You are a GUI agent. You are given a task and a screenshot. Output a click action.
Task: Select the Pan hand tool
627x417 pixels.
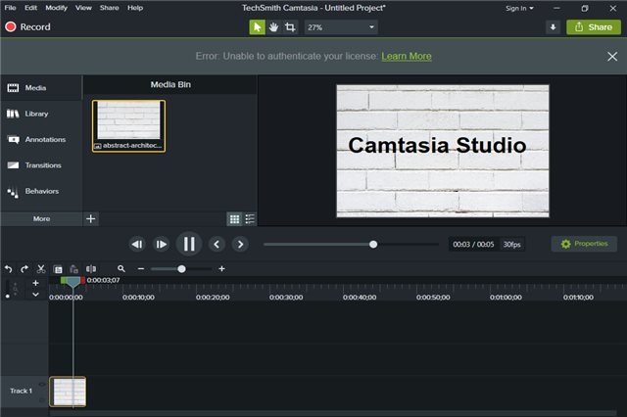[x=273, y=27]
